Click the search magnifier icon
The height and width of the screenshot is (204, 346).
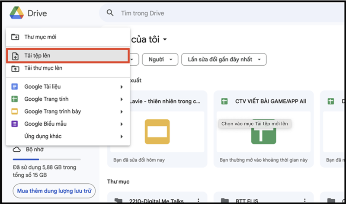coord(111,13)
